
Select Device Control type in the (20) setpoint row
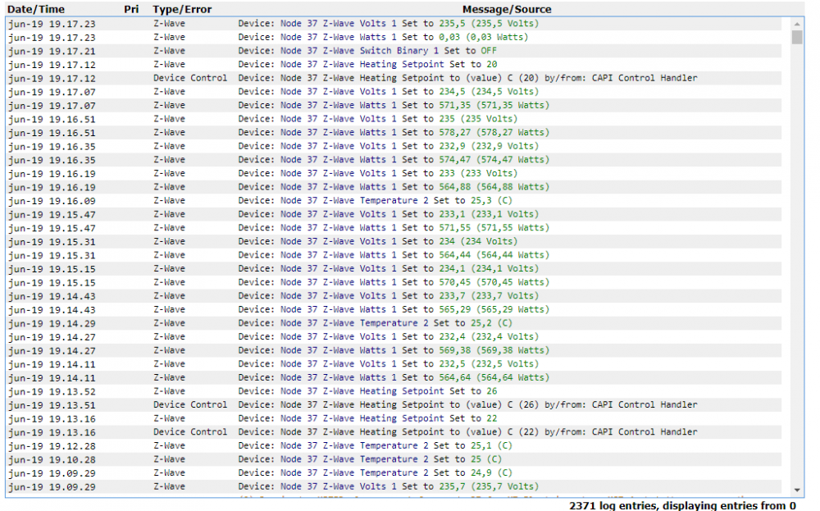189,78
